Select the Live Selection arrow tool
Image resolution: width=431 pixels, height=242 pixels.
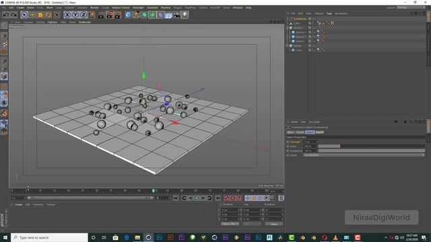(24, 15)
